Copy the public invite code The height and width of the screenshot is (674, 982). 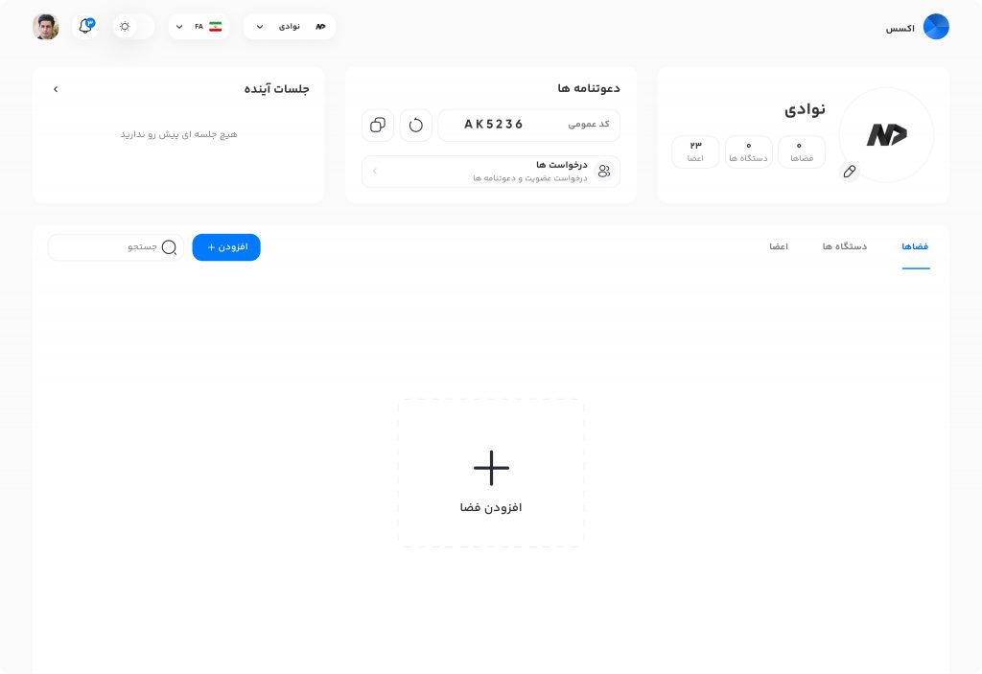tap(378, 125)
